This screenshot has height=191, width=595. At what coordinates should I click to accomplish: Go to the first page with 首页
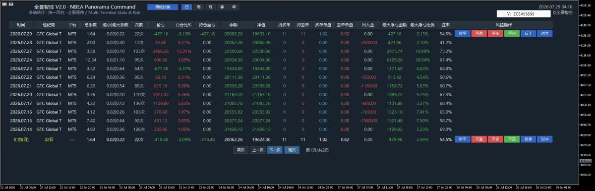(240, 149)
